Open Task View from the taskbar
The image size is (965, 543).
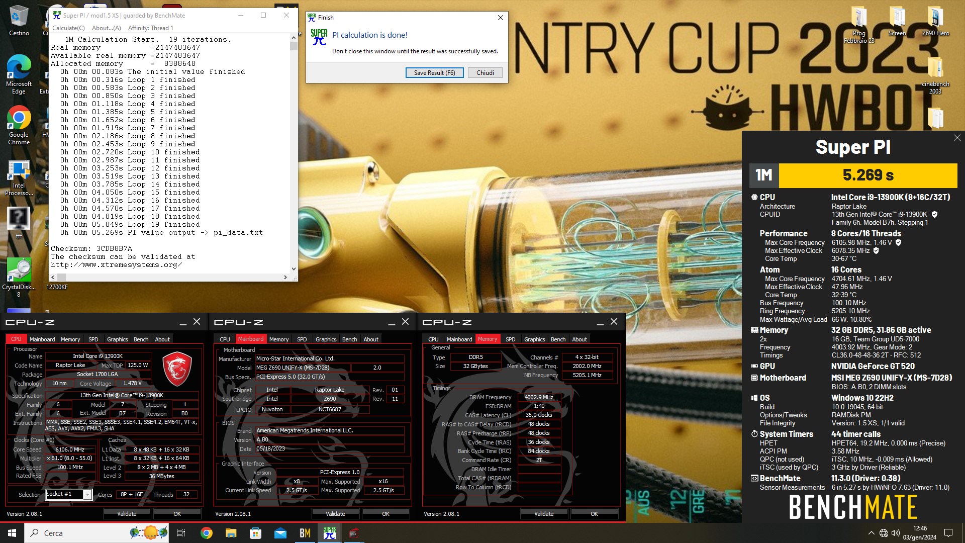click(181, 533)
